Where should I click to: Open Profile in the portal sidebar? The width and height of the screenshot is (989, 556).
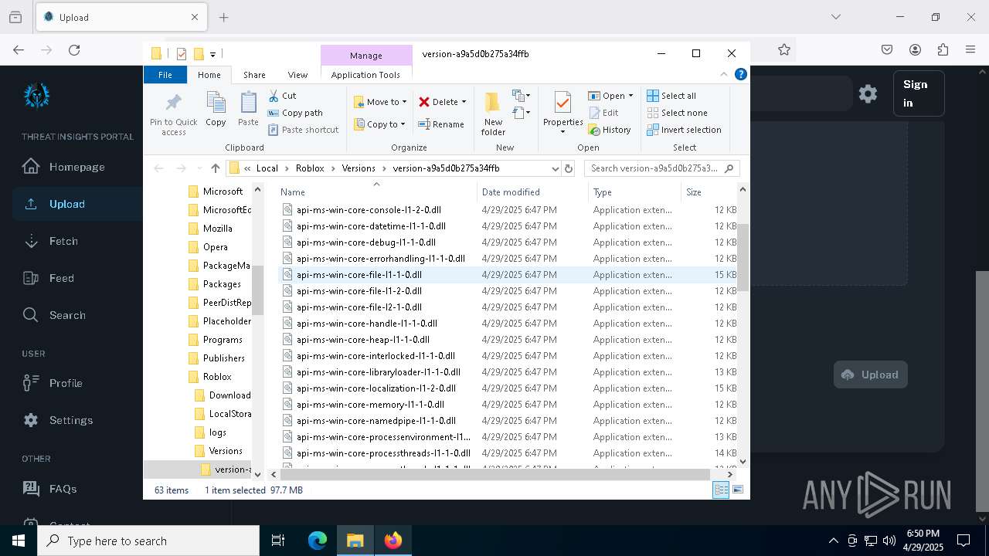(53, 383)
